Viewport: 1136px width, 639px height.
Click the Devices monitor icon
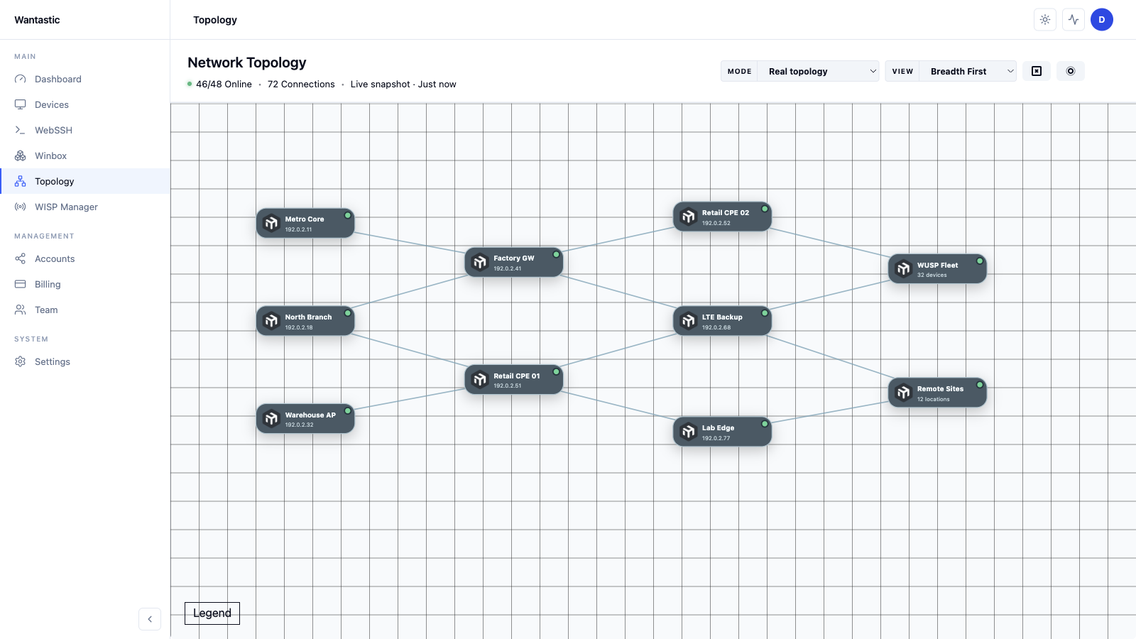pyautogui.click(x=21, y=104)
